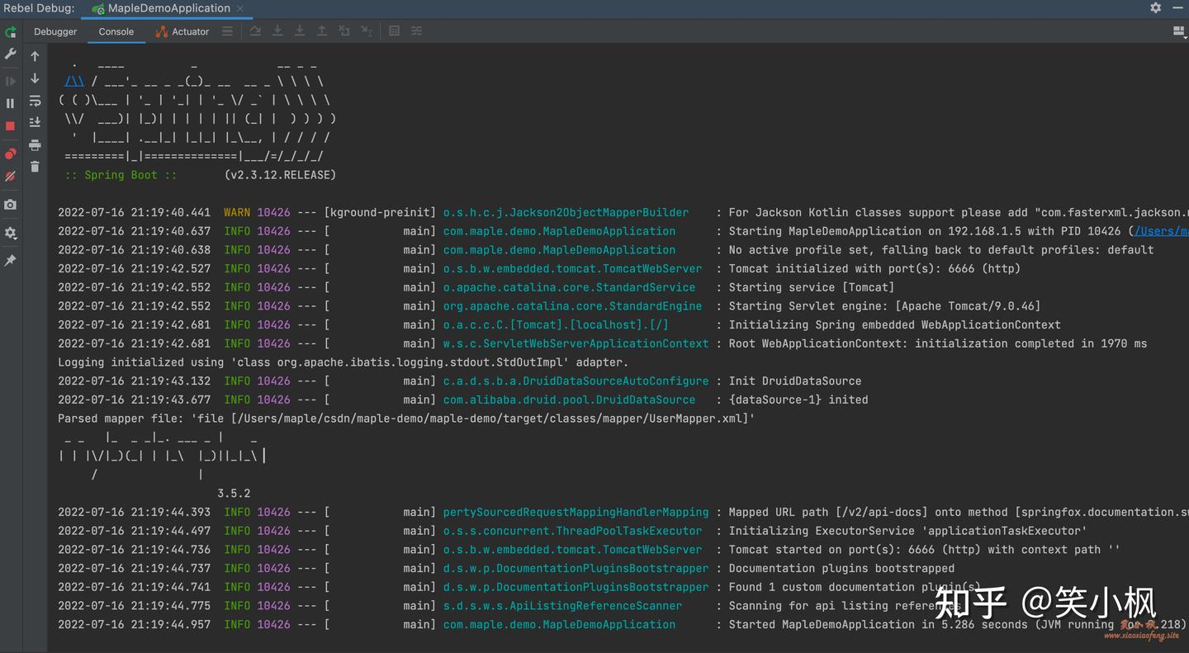The height and width of the screenshot is (653, 1189).
Task: Enable scroll to end in console
Action: click(x=35, y=122)
